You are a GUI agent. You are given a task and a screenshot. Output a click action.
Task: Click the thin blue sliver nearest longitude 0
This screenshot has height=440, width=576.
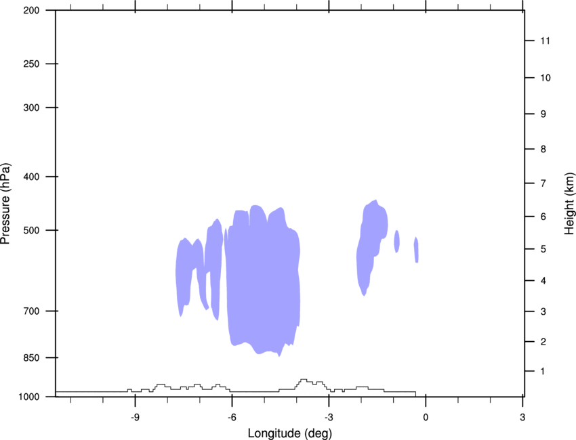tap(416, 250)
